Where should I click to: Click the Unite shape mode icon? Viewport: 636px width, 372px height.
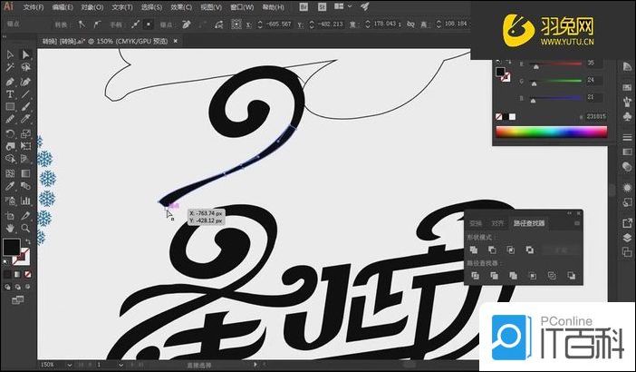click(x=473, y=250)
